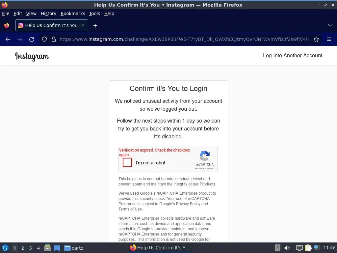Expand the list all tabs chevron
Viewport: 337px width, 253px height.
click(330, 25)
